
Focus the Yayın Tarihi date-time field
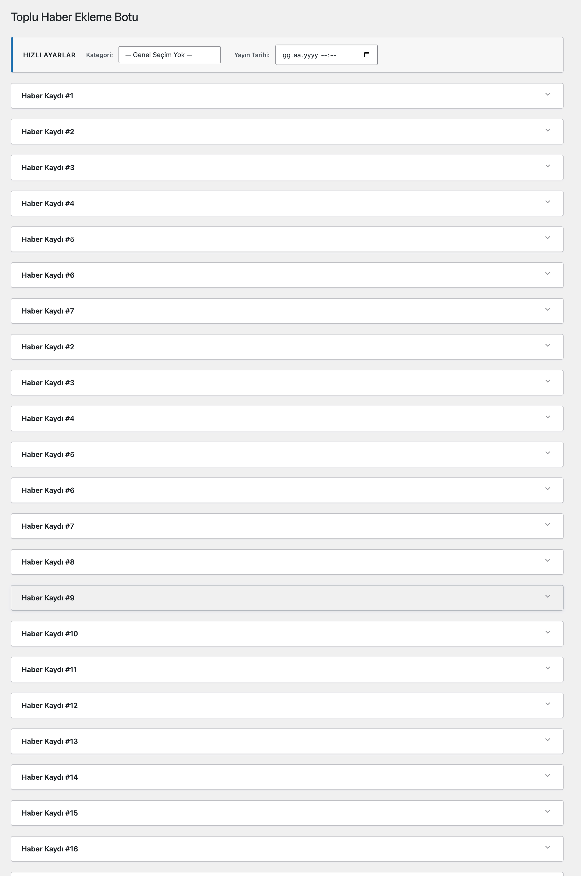click(326, 55)
